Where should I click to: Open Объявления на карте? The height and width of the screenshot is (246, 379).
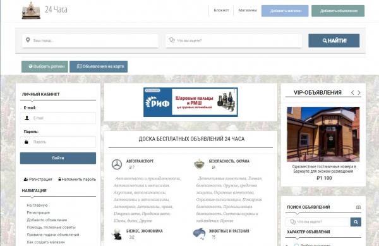pyautogui.click(x=99, y=66)
